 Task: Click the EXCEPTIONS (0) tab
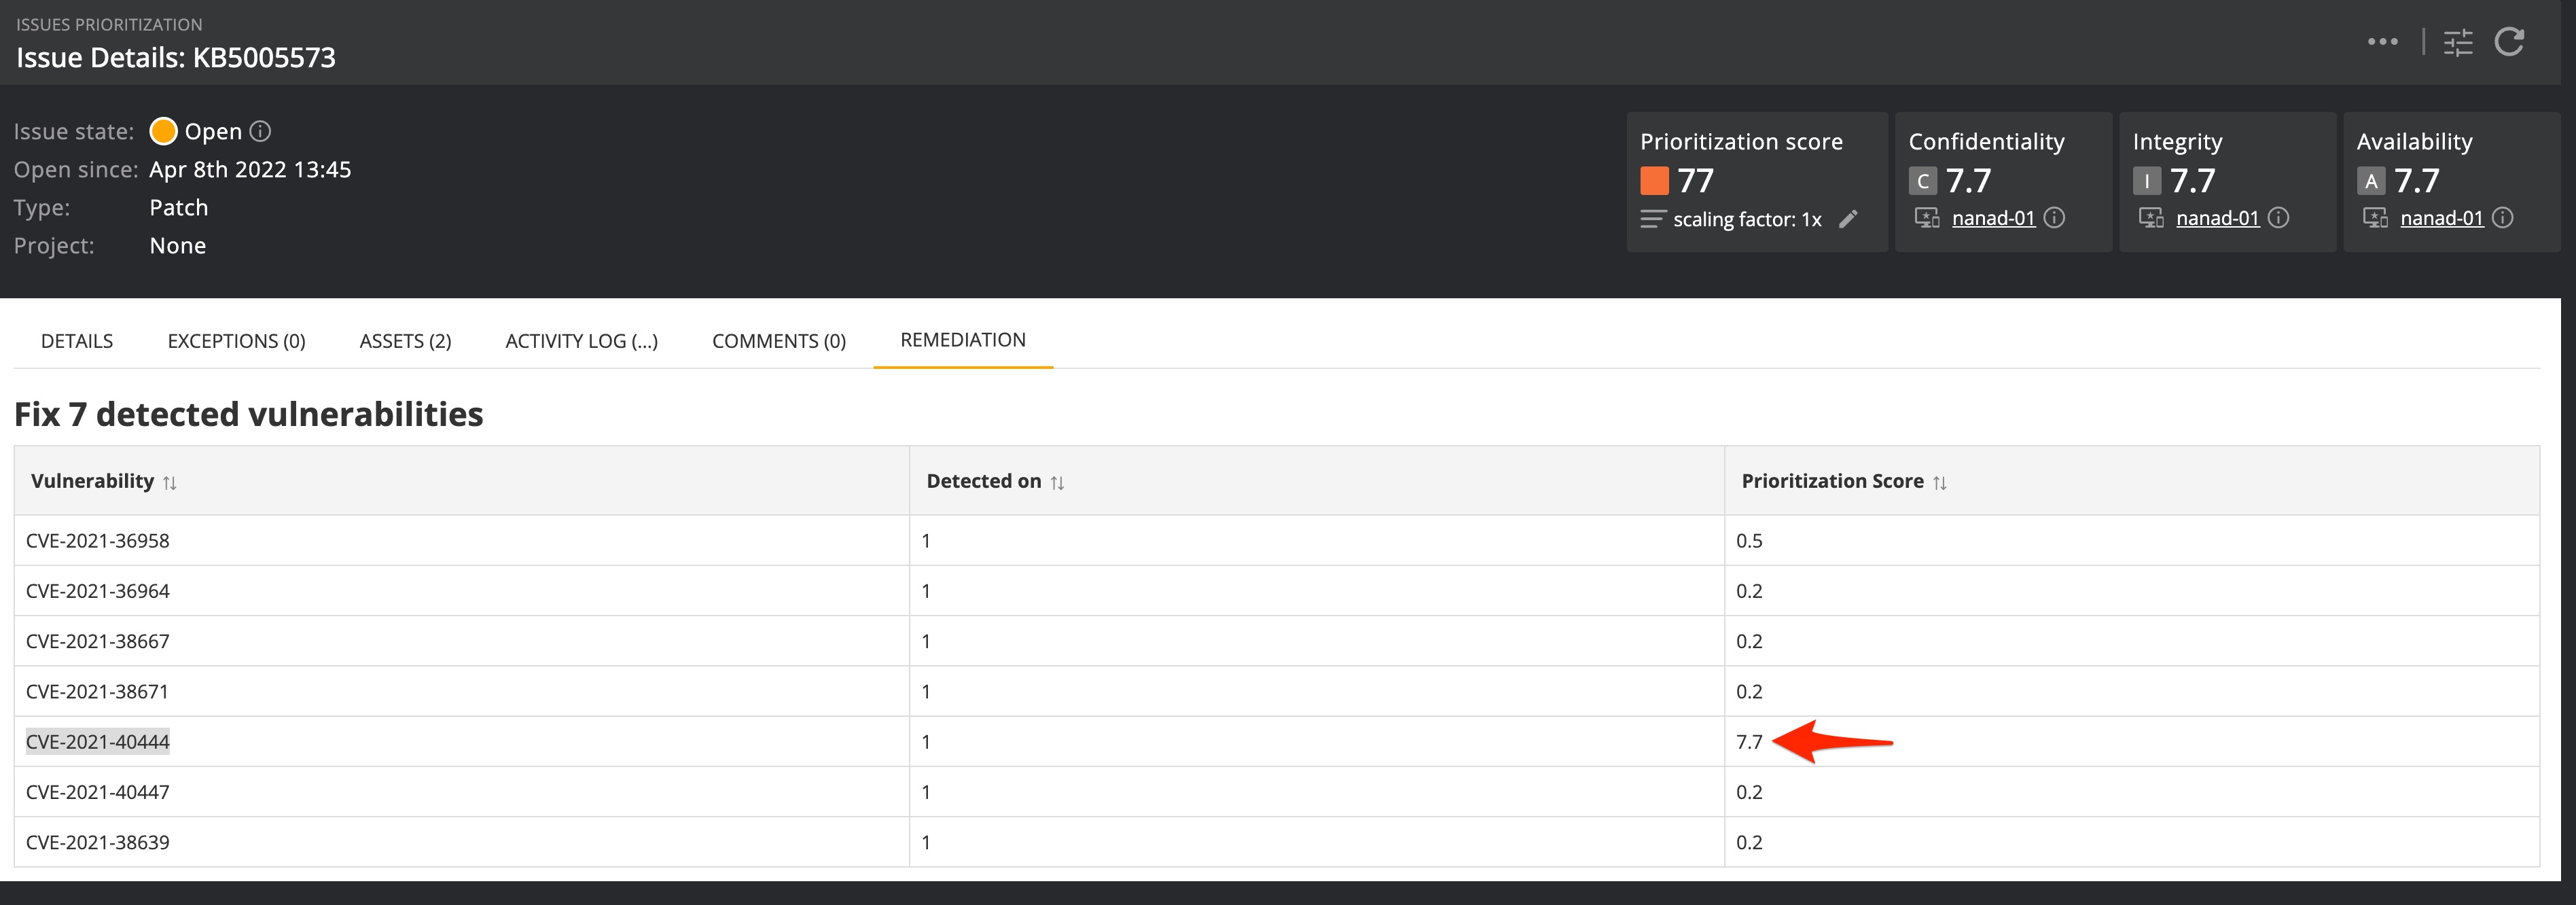tap(236, 341)
